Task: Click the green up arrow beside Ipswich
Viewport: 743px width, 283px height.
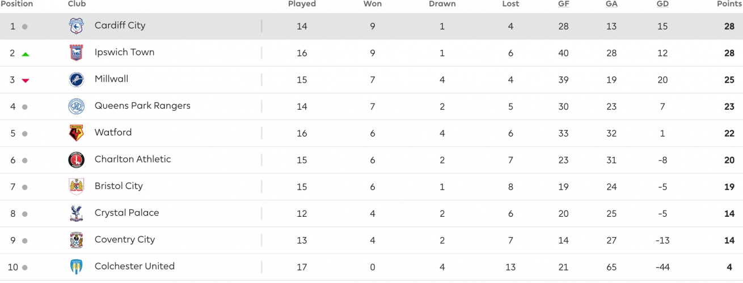Action: [25, 54]
